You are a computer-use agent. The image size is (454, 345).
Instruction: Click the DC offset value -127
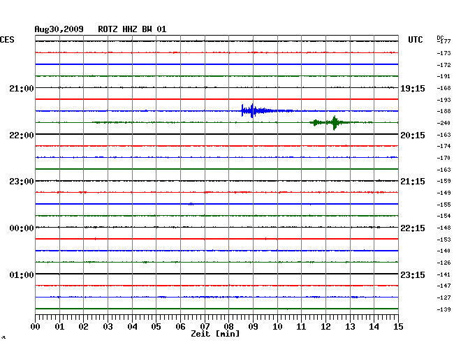tap(444, 298)
